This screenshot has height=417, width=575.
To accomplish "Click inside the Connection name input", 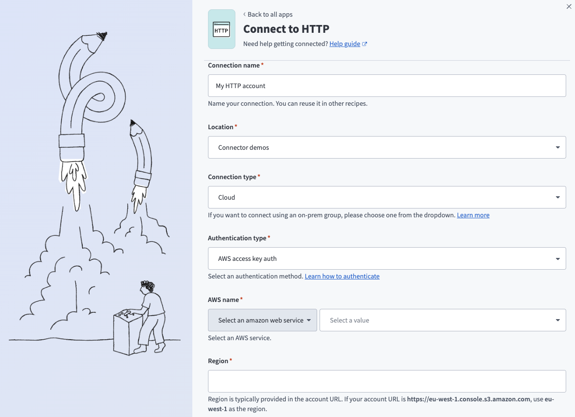I will [387, 86].
